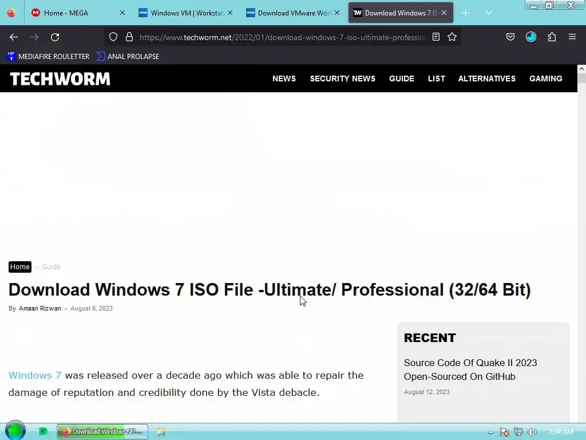The height and width of the screenshot is (440, 586).
Task: Bookmark this page with the star icon
Action: point(452,37)
